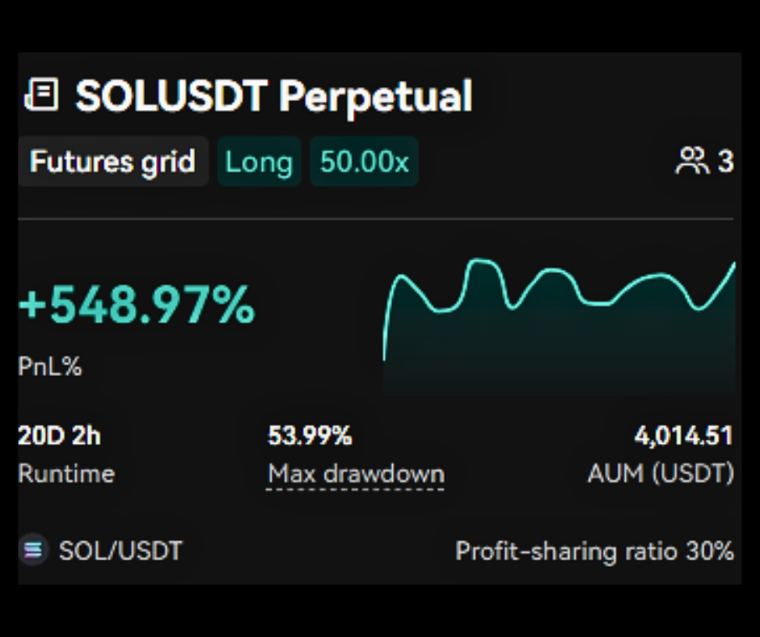Viewport: 760px width, 637px height.
Task: Click the PnL% label
Action: [x=50, y=367]
